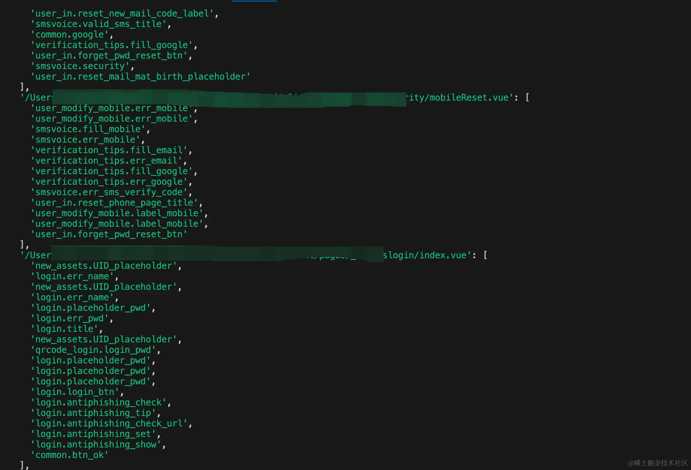
Task: Select 'user_in.reset_mail_mat_birth_placeholder' text
Action: coord(140,77)
